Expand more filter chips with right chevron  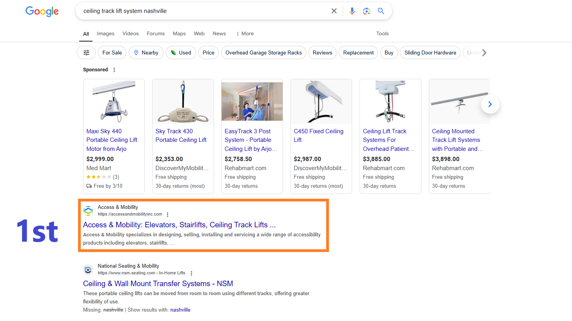[485, 53]
